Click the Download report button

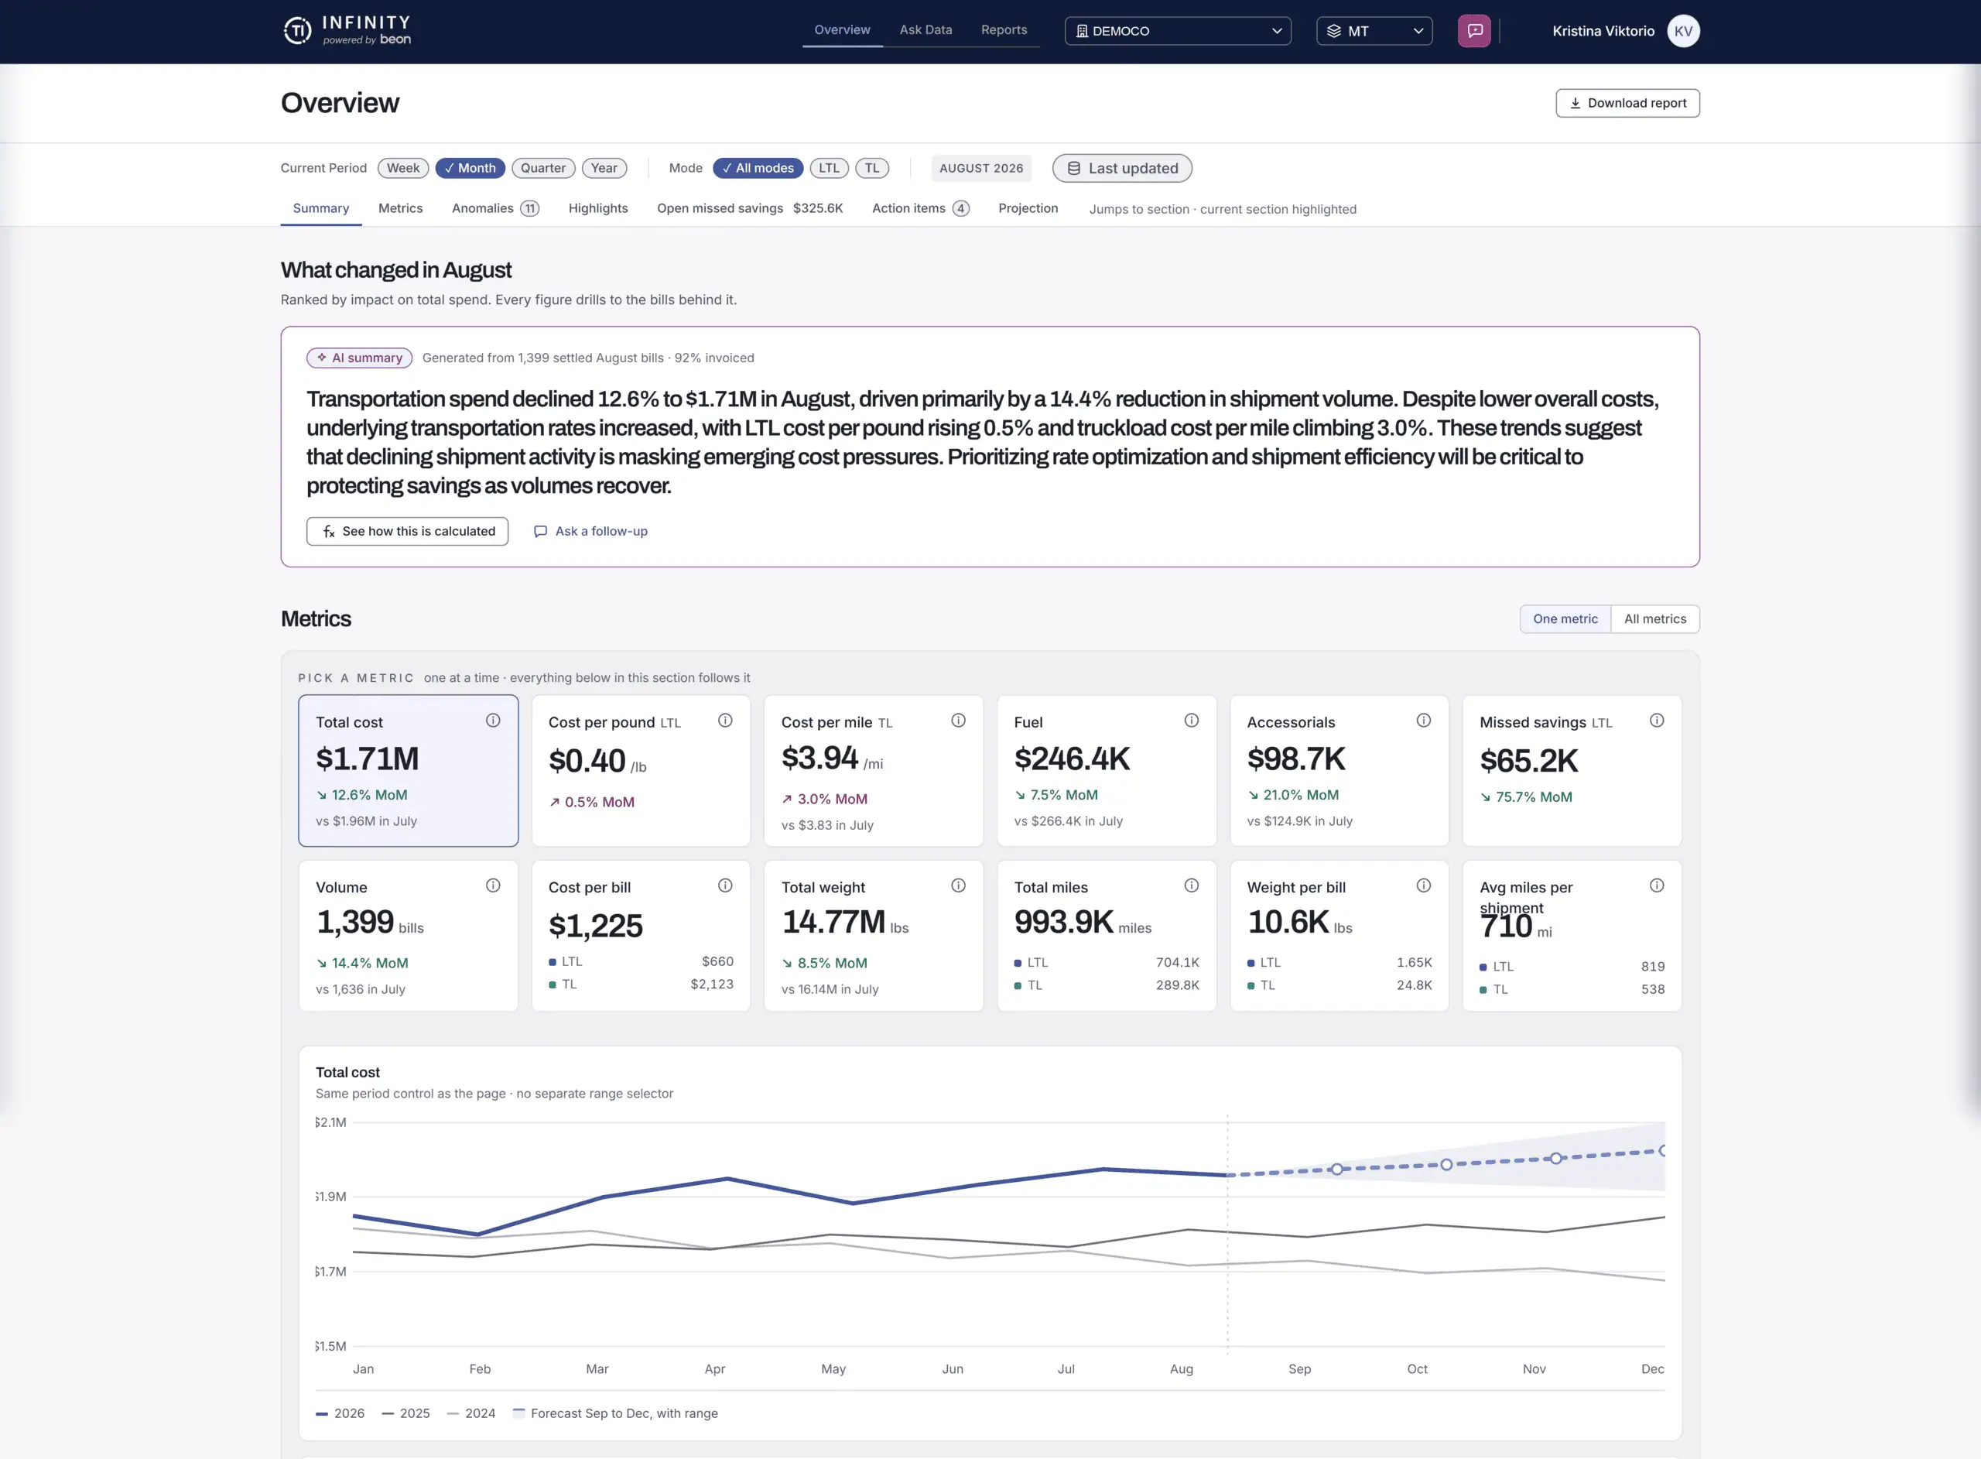pos(1627,104)
